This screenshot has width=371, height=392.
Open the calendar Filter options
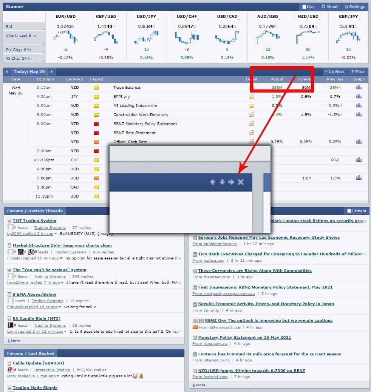(357, 72)
